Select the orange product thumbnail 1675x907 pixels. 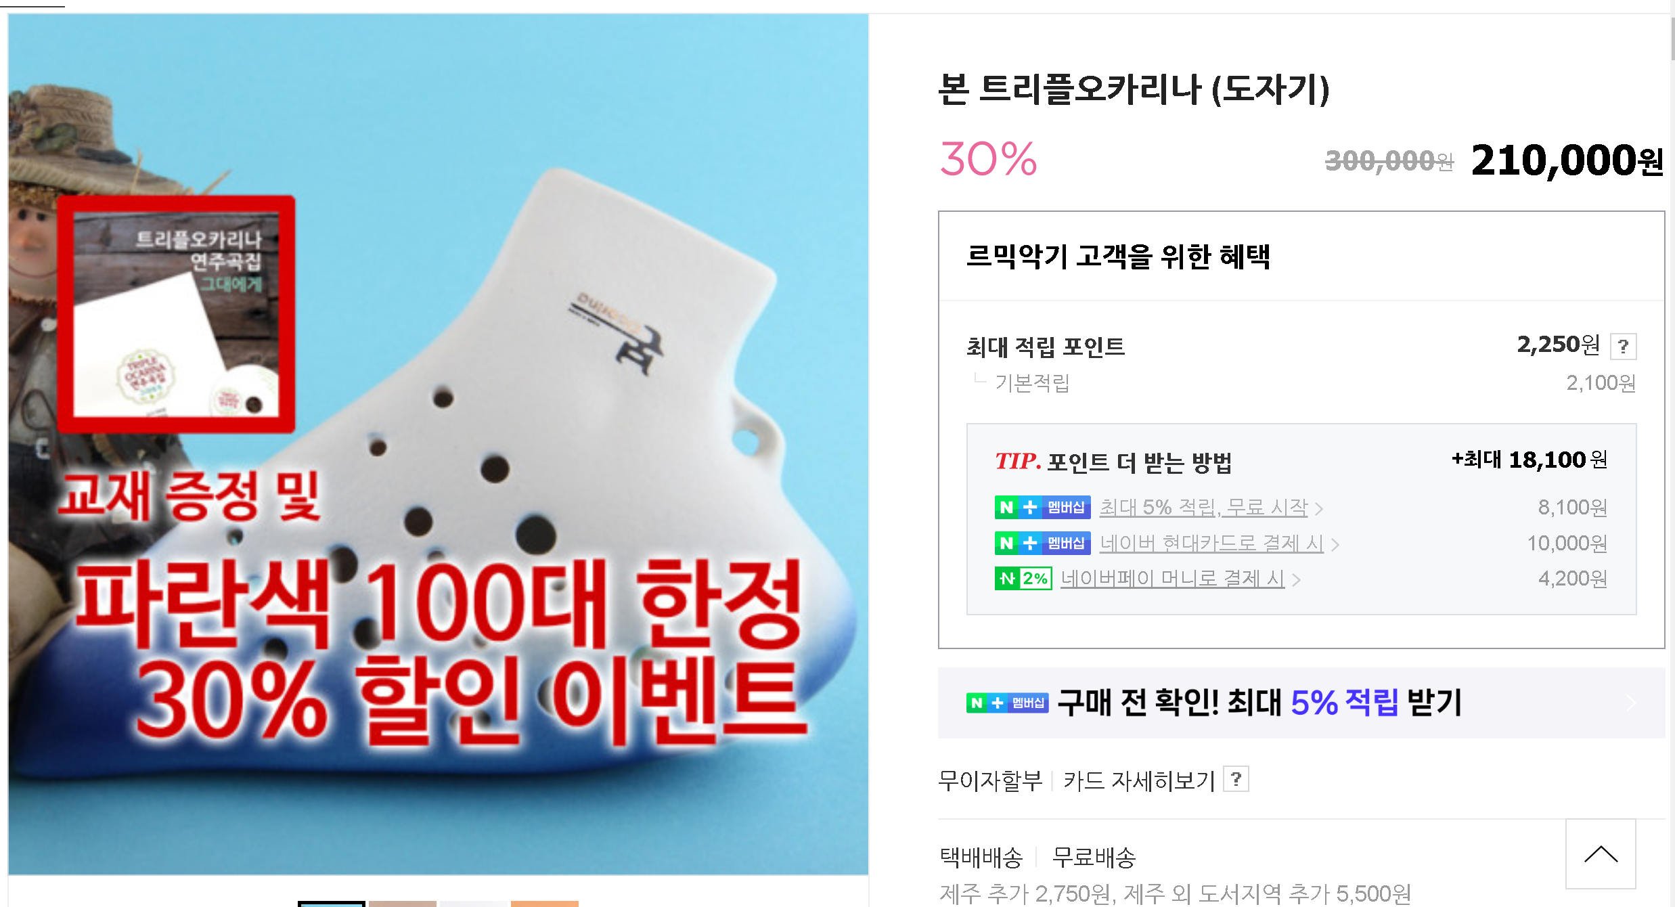pos(545,904)
